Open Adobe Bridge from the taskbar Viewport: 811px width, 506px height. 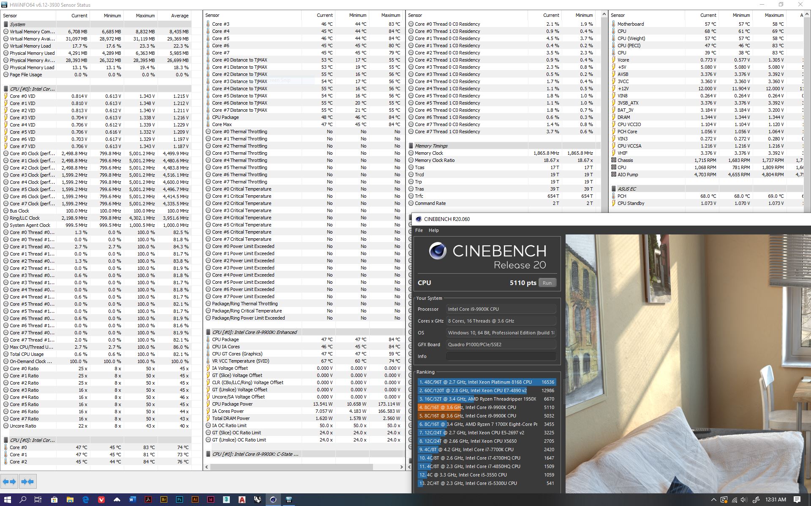[164, 500]
